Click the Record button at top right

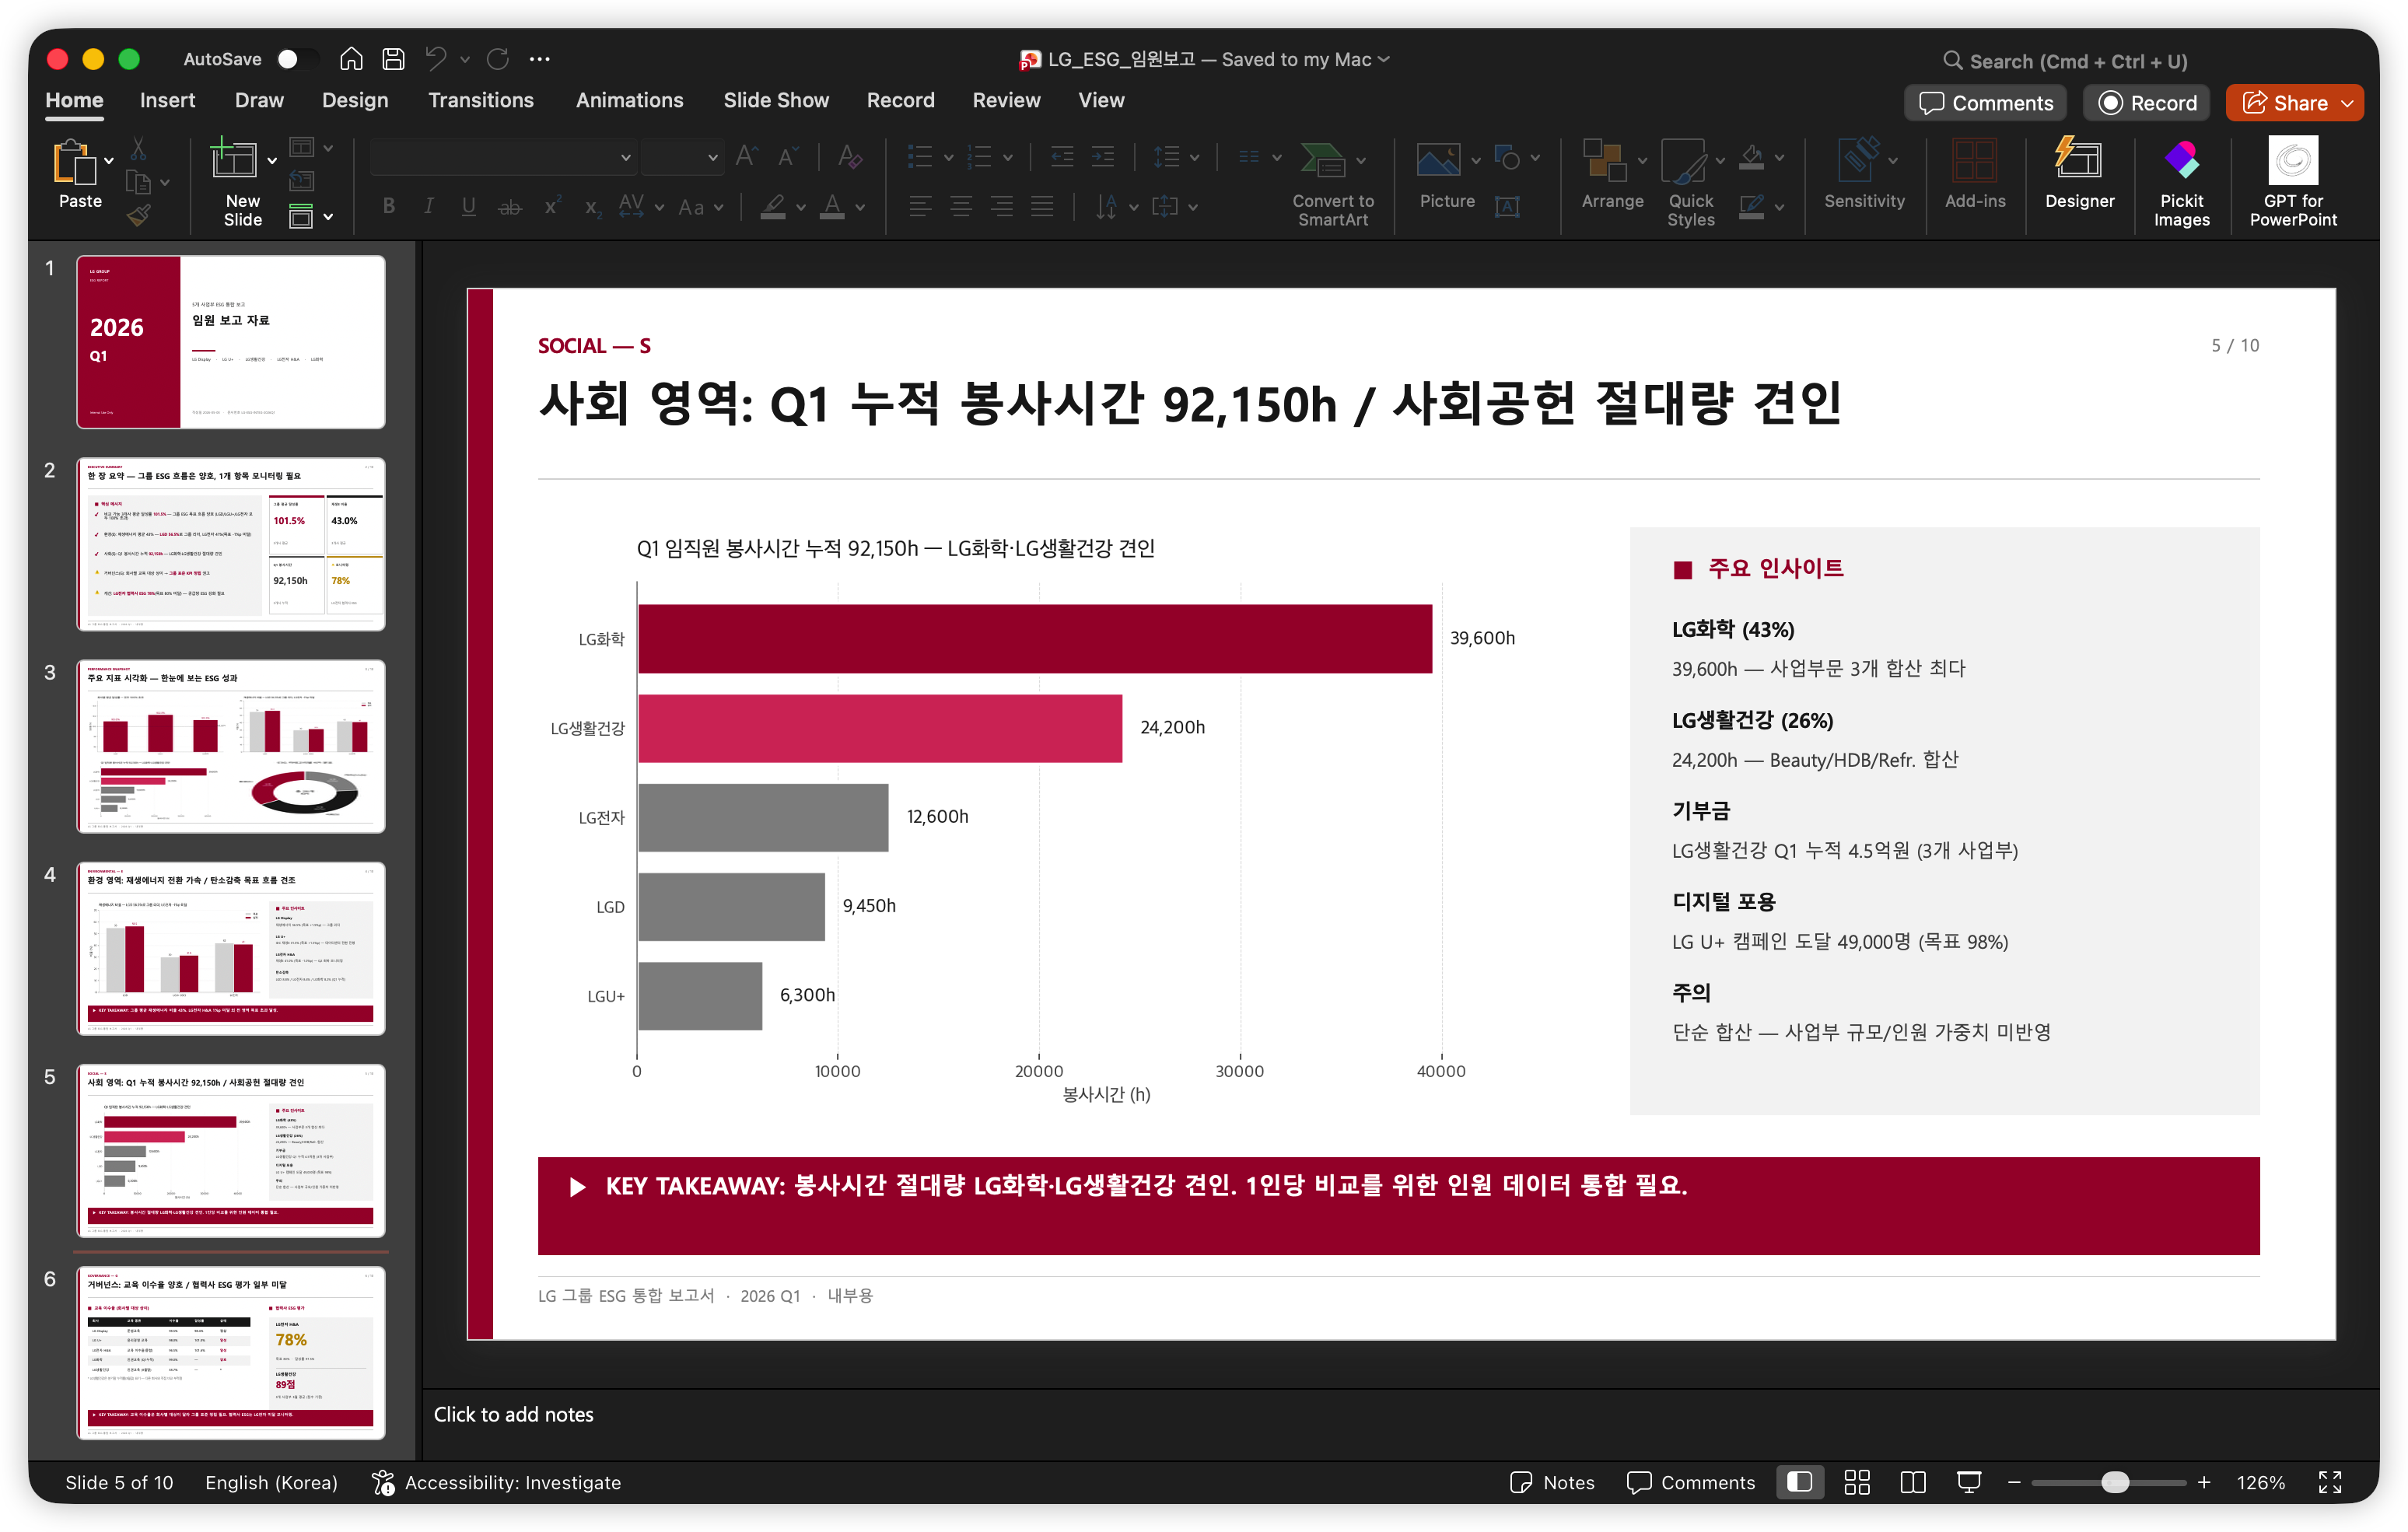coord(2146,103)
